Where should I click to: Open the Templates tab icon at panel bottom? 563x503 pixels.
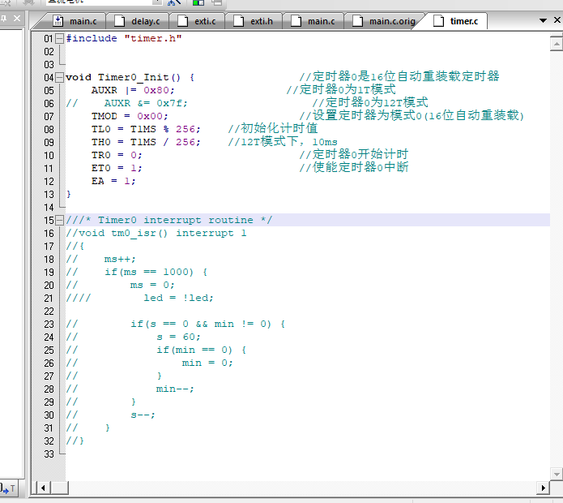(7, 488)
